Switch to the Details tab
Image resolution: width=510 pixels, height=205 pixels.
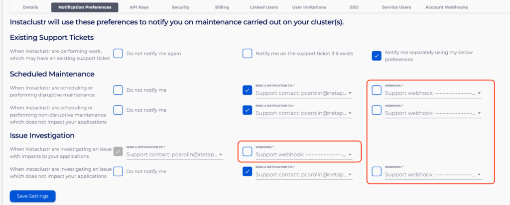(x=30, y=7)
